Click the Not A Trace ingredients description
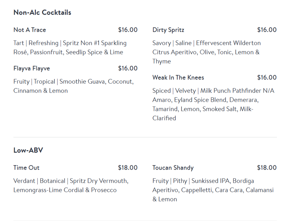 [x=70, y=48]
